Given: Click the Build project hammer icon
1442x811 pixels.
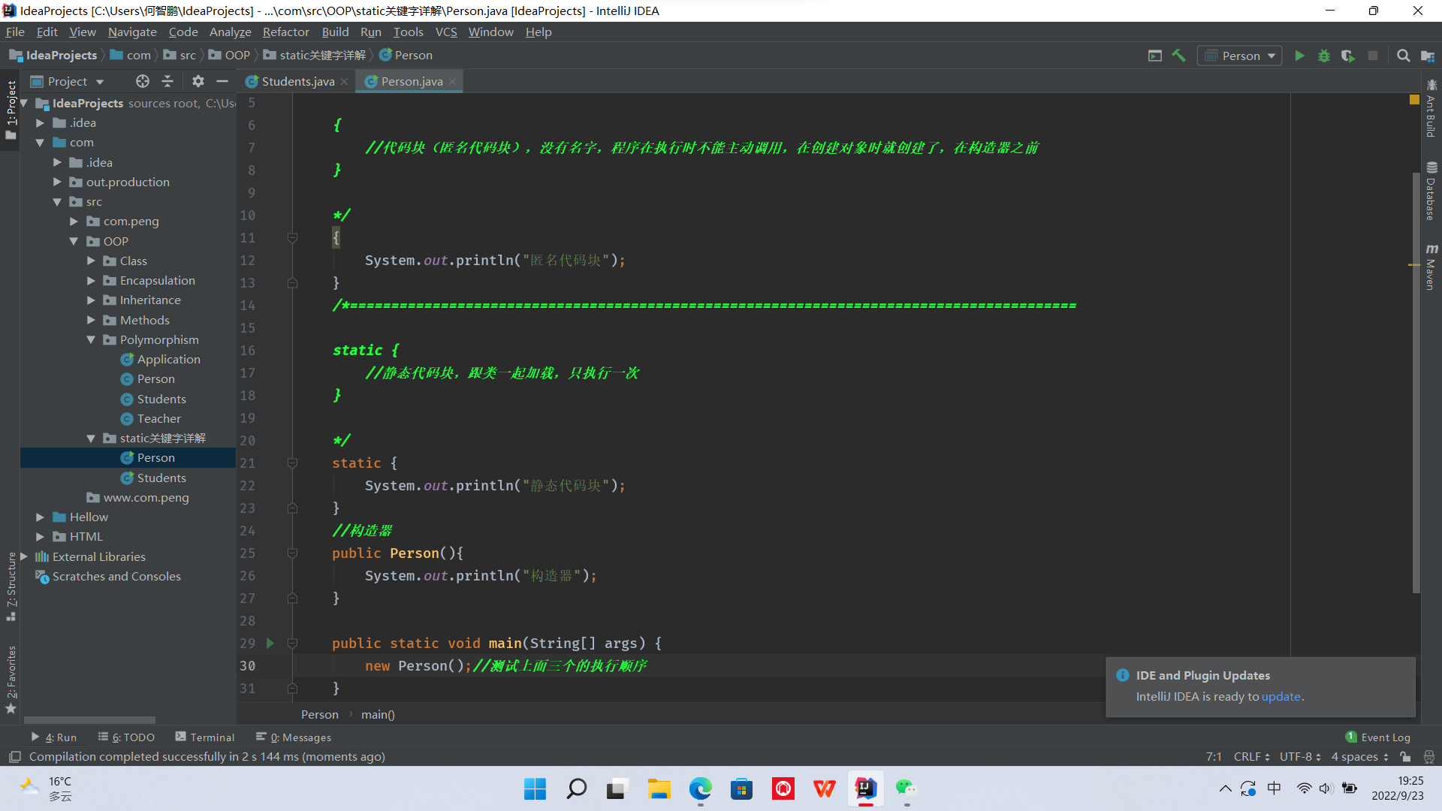Looking at the screenshot, I should click(1179, 56).
